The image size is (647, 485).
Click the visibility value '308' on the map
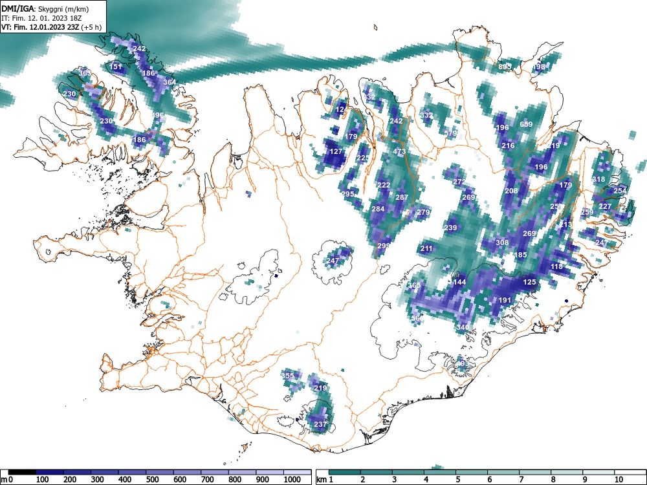pos(502,242)
